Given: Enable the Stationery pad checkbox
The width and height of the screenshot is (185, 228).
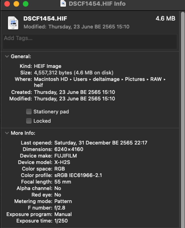Looking at the screenshot, I should [29, 111].
